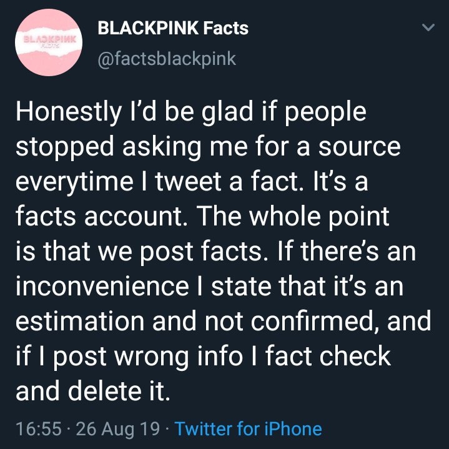This screenshot has height=449, width=449.
Task: Click the 16:55 timestamp
Action: (x=39, y=428)
